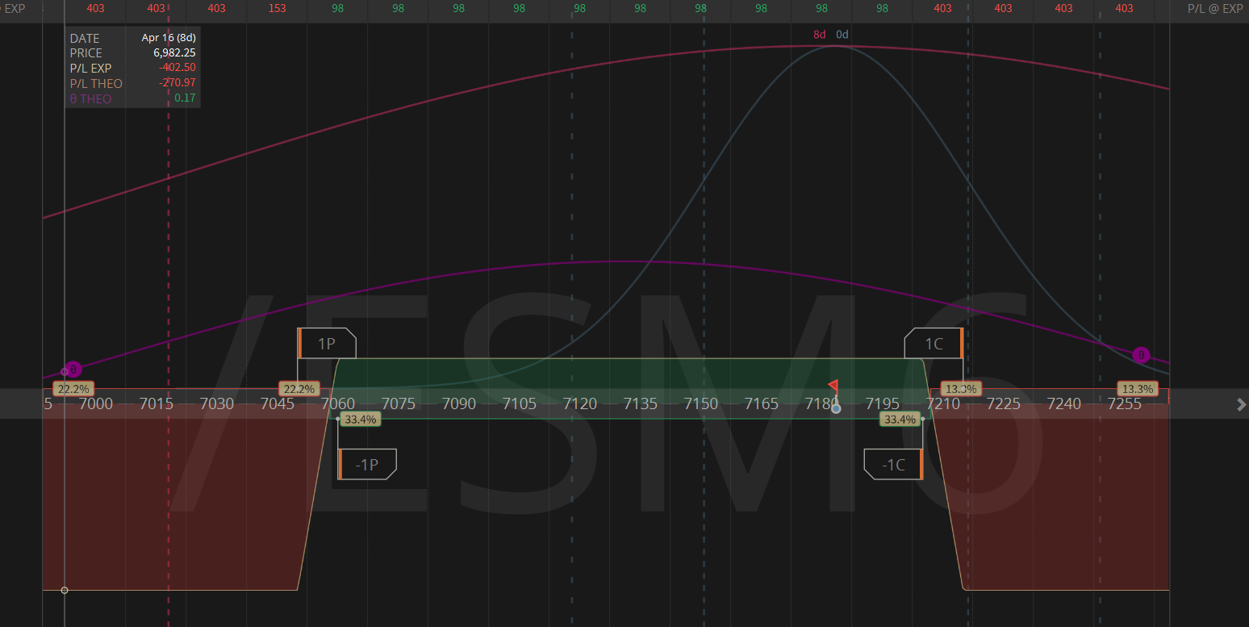Open the 33.4% tag beside the short call
Viewport: 1249px width, 627px height.
click(x=900, y=419)
